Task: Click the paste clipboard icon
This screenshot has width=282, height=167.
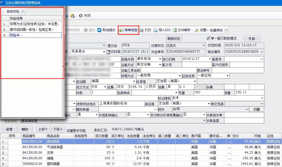Action: click(73, 16)
